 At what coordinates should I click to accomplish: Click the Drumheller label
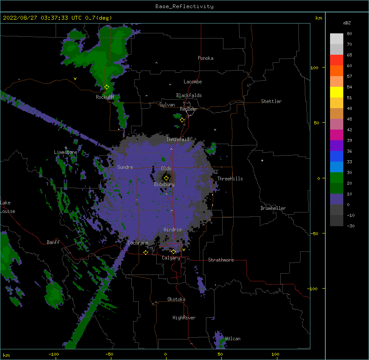(x=273, y=208)
